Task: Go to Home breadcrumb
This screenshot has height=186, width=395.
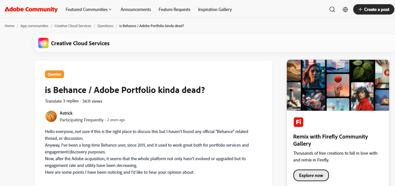Action: [9, 26]
